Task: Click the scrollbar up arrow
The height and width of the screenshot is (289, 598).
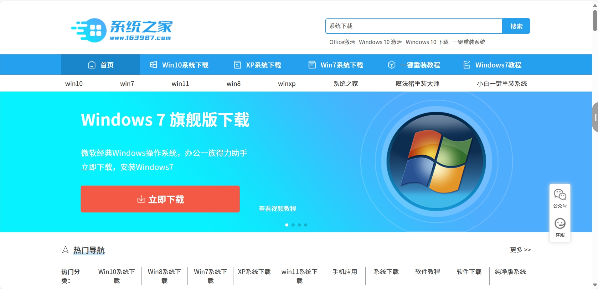Action: [x=595, y=5]
